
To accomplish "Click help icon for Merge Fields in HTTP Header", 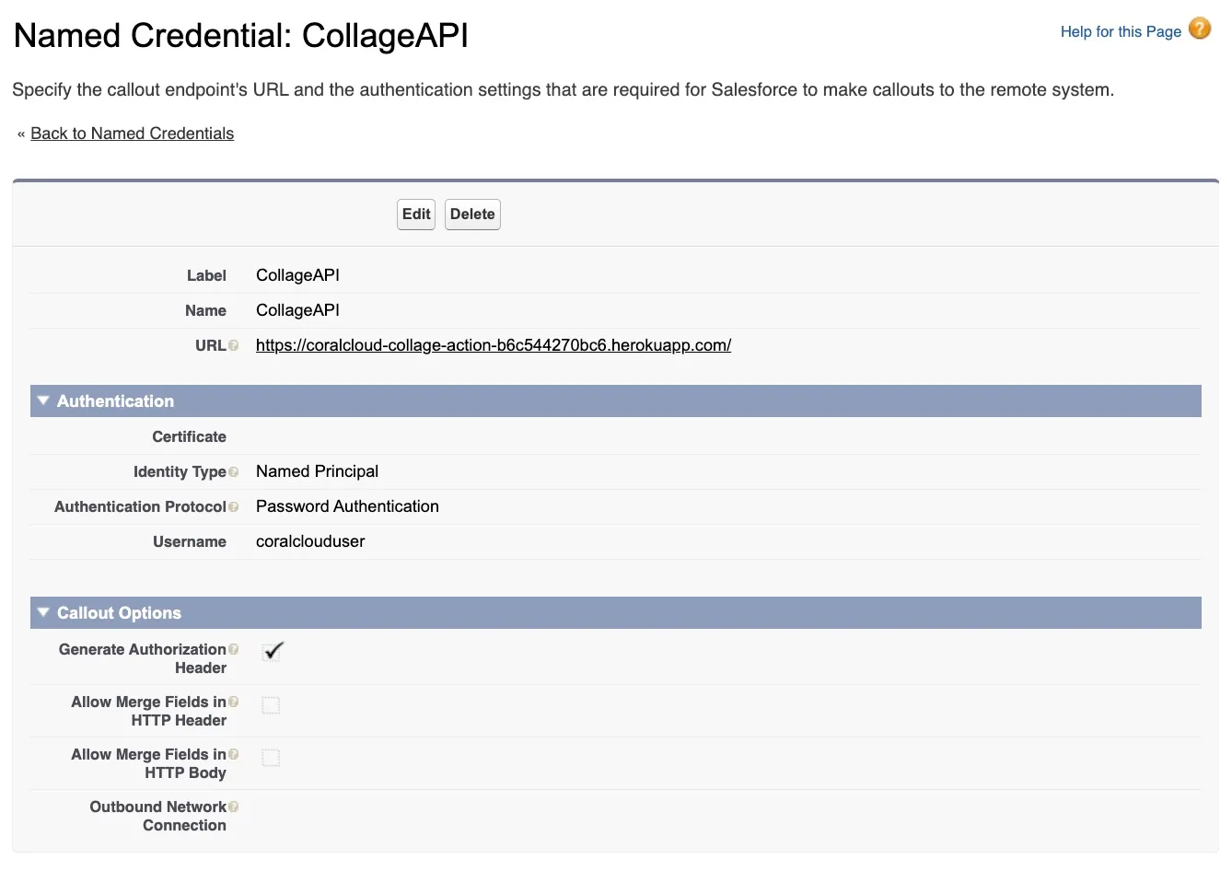I will [x=234, y=702].
